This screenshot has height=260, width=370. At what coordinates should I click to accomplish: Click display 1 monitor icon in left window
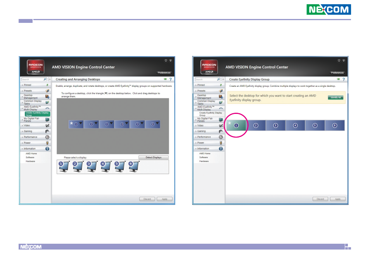tap(64, 167)
